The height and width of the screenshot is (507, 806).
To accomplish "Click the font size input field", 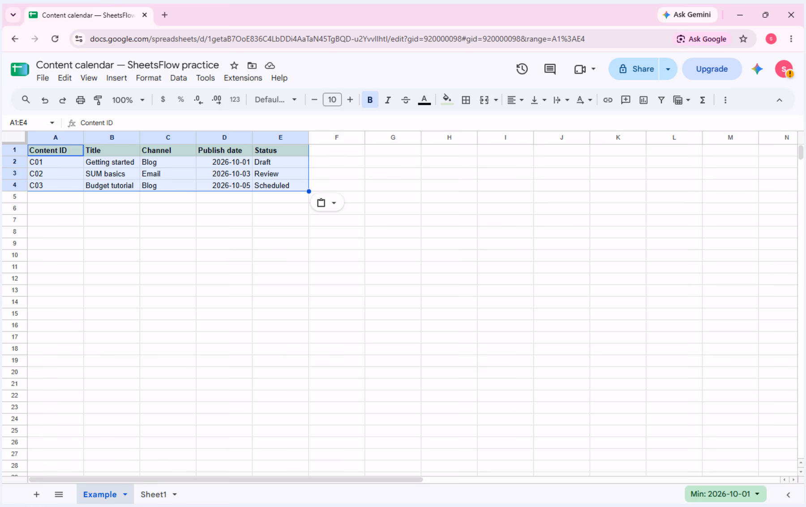I will tap(332, 99).
